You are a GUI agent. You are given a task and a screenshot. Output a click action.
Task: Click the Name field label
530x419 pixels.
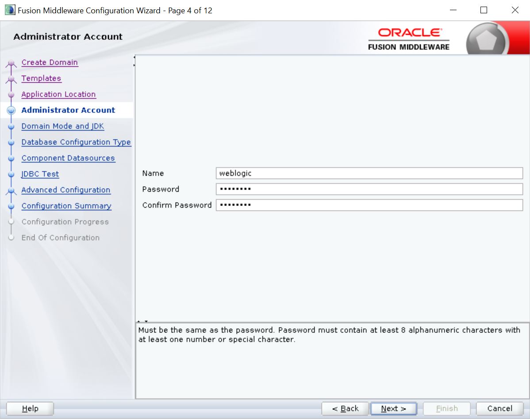(x=153, y=173)
